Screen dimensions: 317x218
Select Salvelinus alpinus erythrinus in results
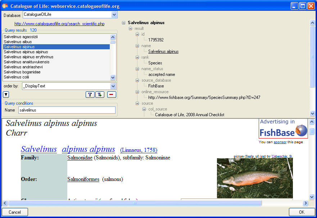56,57
